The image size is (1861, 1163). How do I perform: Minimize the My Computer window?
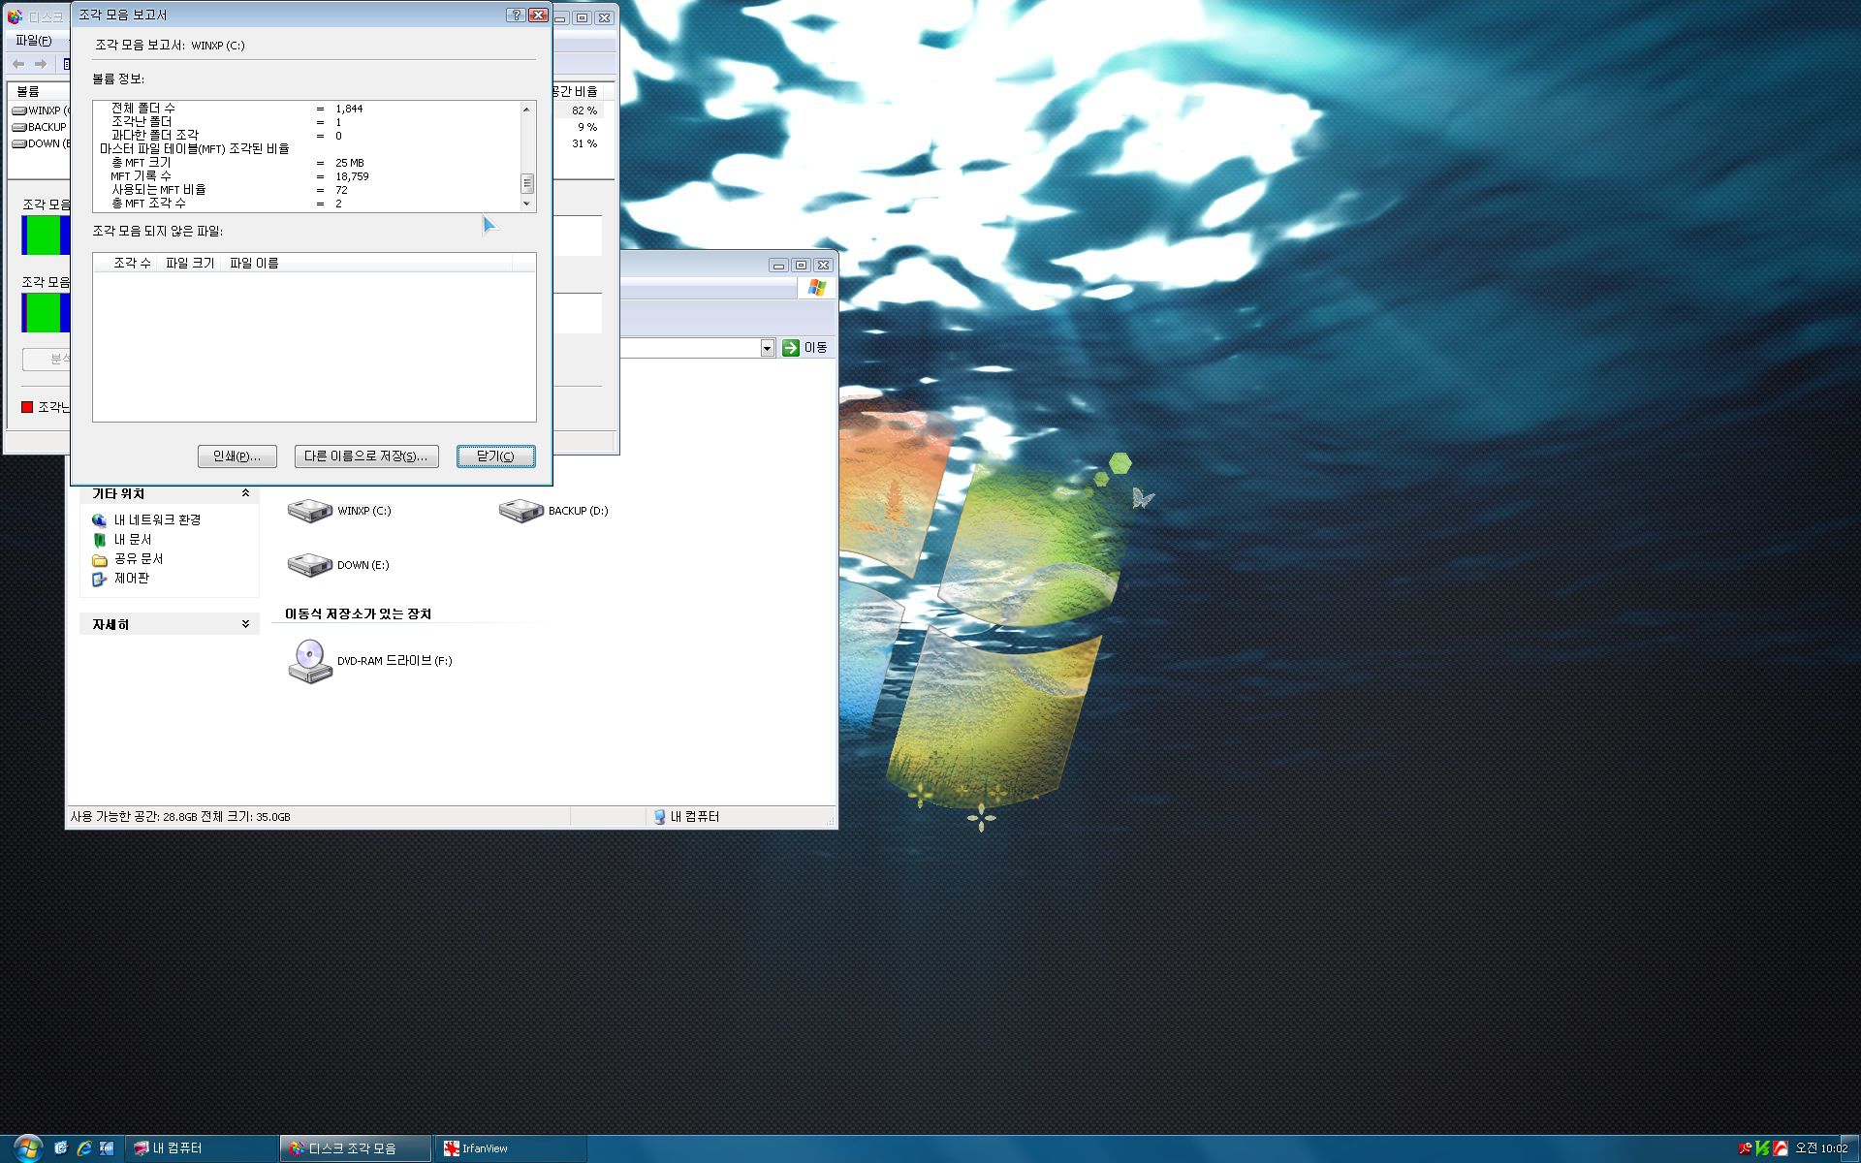click(778, 265)
